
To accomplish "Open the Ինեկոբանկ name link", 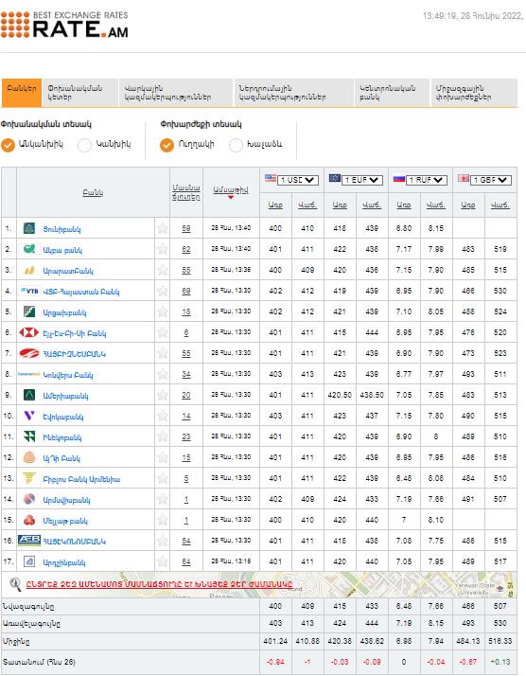I will point(62,437).
